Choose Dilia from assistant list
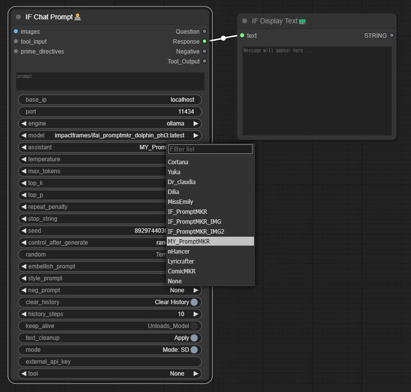 click(x=210, y=192)
